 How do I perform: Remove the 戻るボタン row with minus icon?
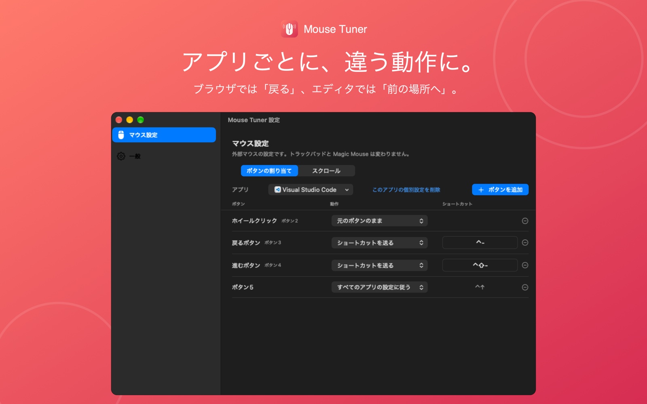pyautogui.click(x=525, y=242)
